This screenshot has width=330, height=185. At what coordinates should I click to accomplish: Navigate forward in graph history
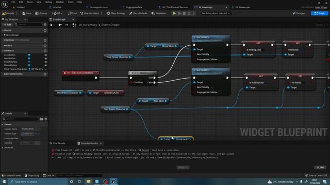tap(67, 25)
